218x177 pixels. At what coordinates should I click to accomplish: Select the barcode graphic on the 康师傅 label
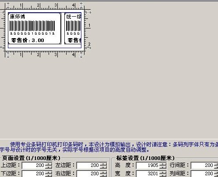click(32, 26)
